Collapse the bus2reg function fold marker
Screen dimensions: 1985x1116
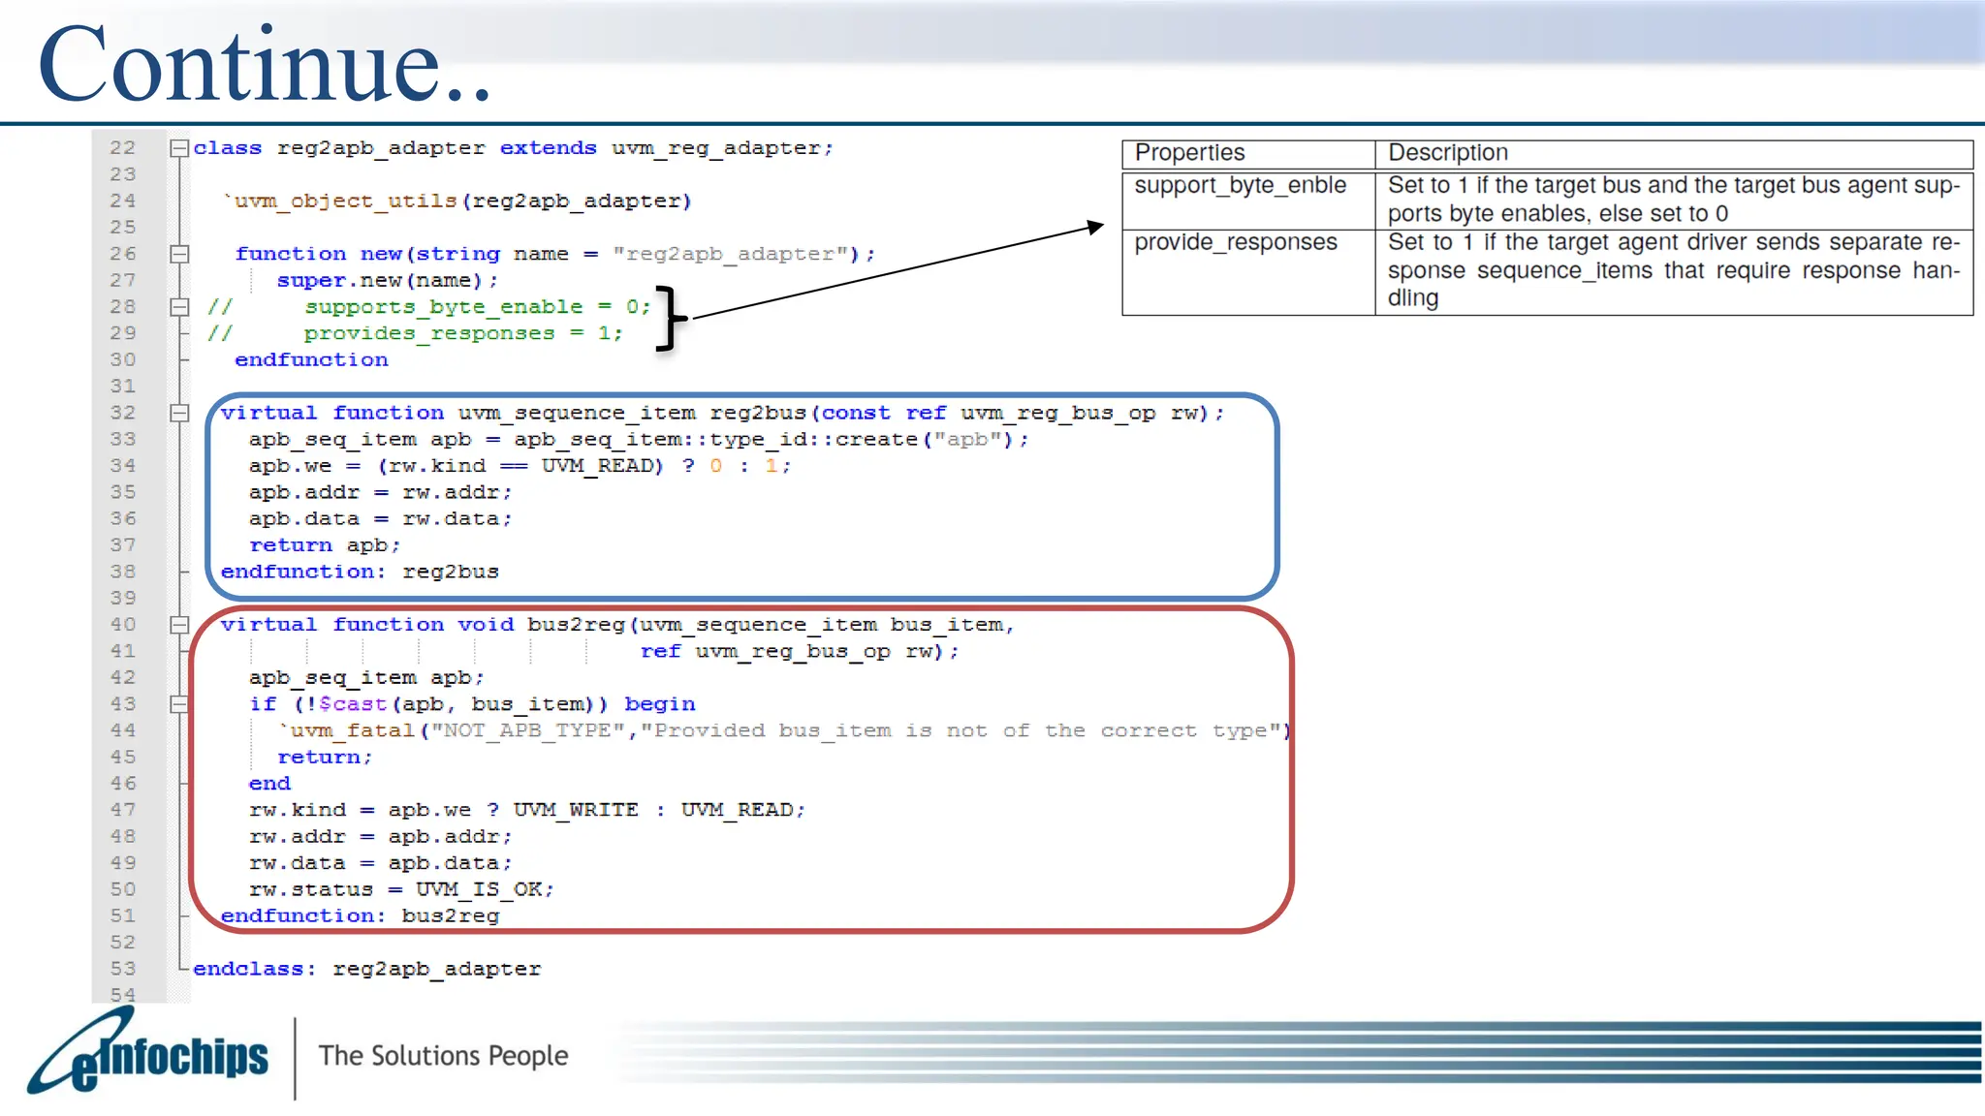(x=179, y=625)
